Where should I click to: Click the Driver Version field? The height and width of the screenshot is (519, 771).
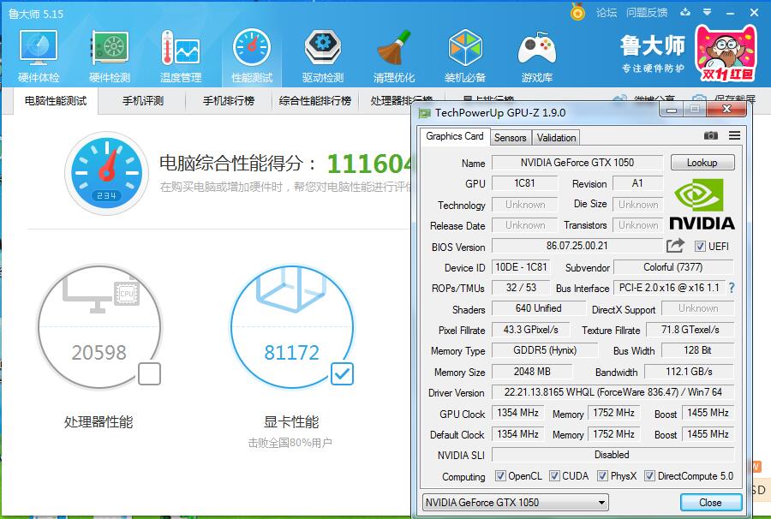[x=613, y=392]
